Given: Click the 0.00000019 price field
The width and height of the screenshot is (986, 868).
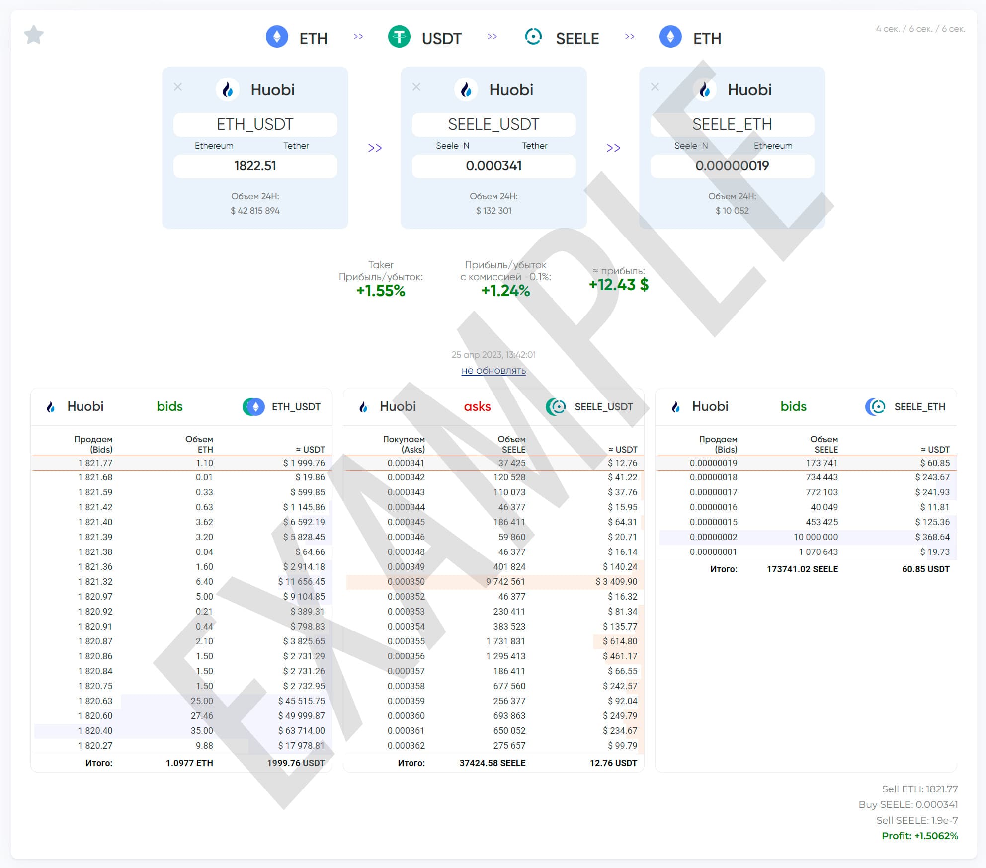Looking at the screenshot, I should click(732, 166).
